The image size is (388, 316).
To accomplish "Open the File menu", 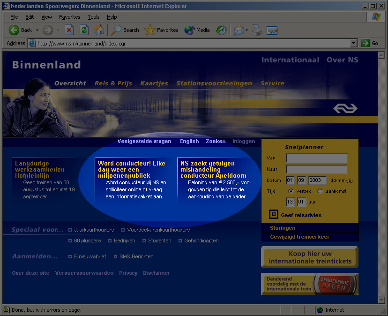I will [14, 17].
